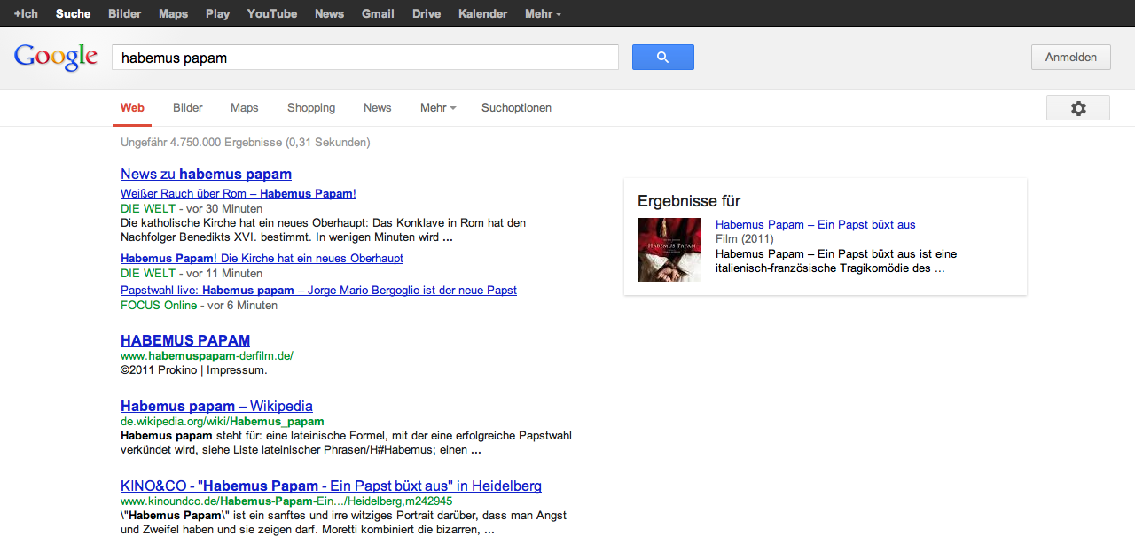Click the blue magnifying glass search button
The height and width of the screenshot is (544, 1135).
[662, 58]
